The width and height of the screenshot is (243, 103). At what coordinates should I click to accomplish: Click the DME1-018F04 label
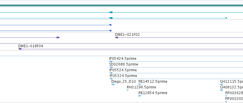coord(31,46)
